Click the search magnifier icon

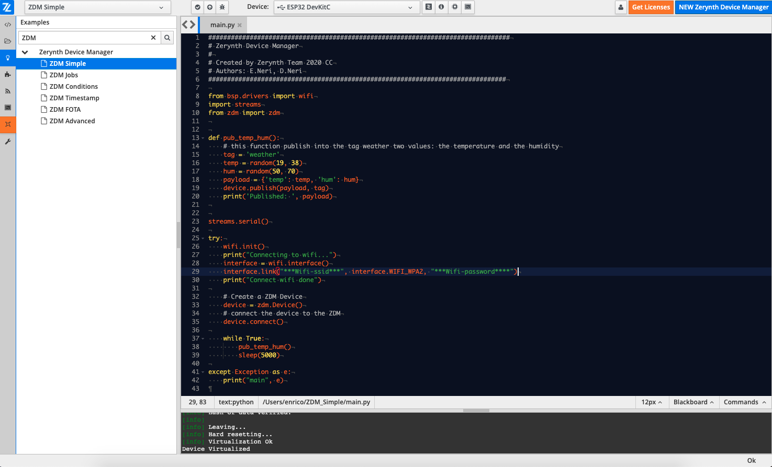click(167, 38)
